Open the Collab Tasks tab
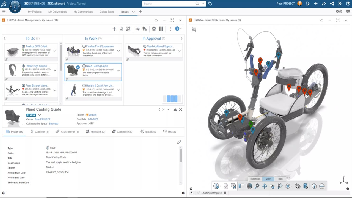 (107, 12)
